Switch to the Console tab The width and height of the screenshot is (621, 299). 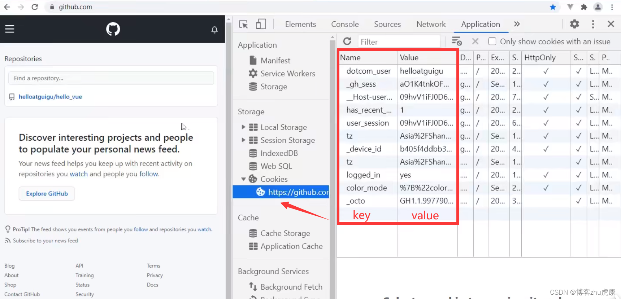[x=345, y=24]
